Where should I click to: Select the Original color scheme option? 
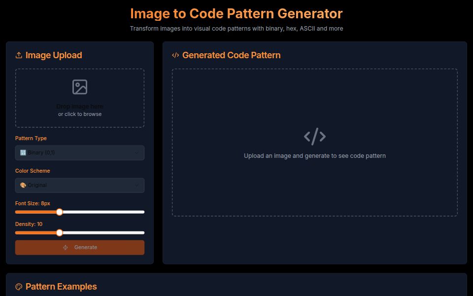(x=79, y=185)
